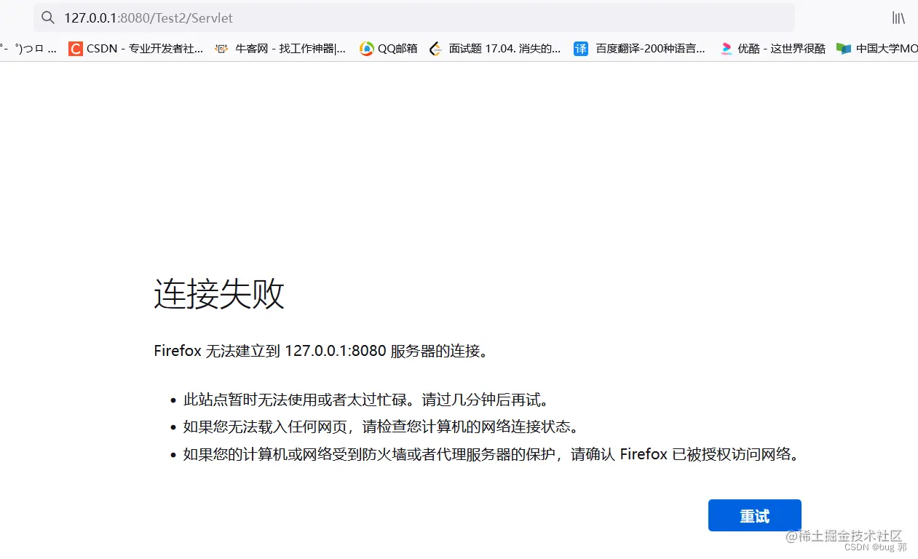Click the search magnifier in the address bar
Screen dimensions: 918x559
(47, 17)
